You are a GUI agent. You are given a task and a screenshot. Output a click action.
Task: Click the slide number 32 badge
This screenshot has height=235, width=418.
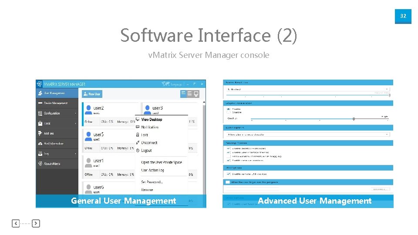[403, 16]
